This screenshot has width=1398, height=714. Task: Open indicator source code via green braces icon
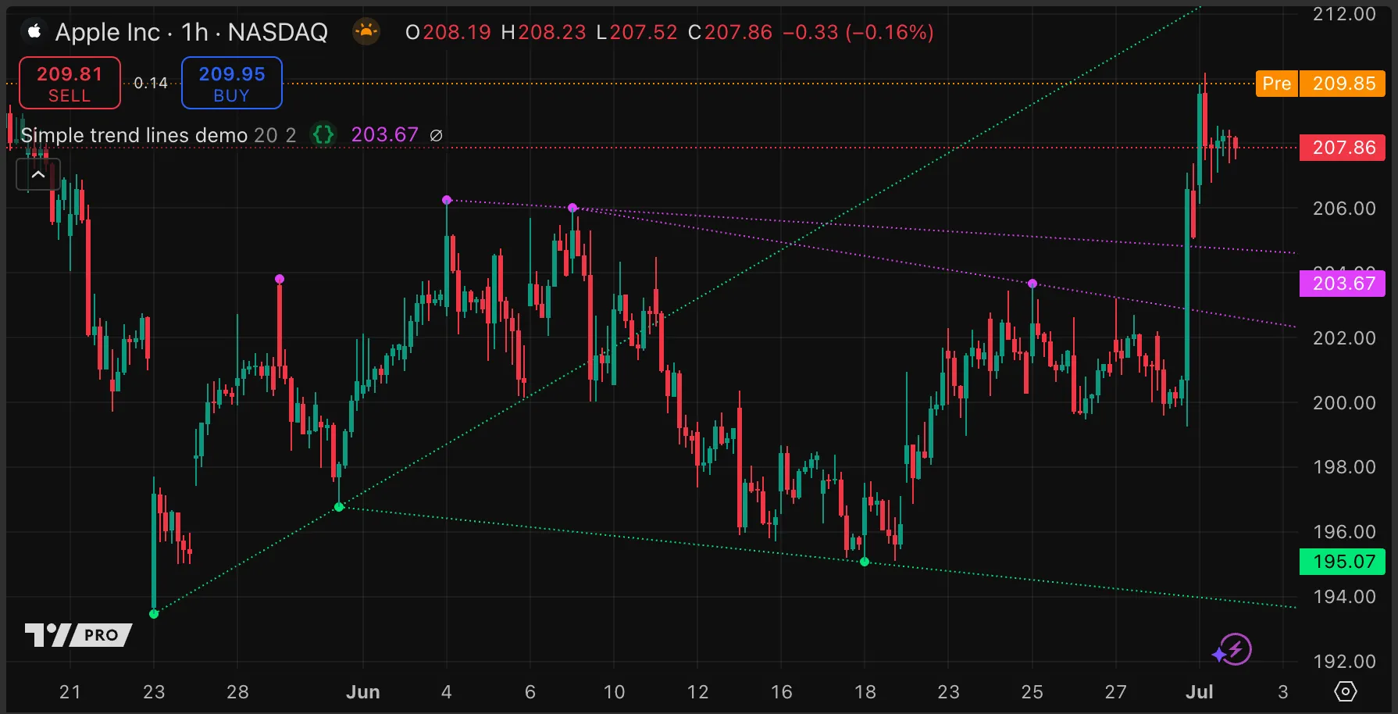click(323, 135)
